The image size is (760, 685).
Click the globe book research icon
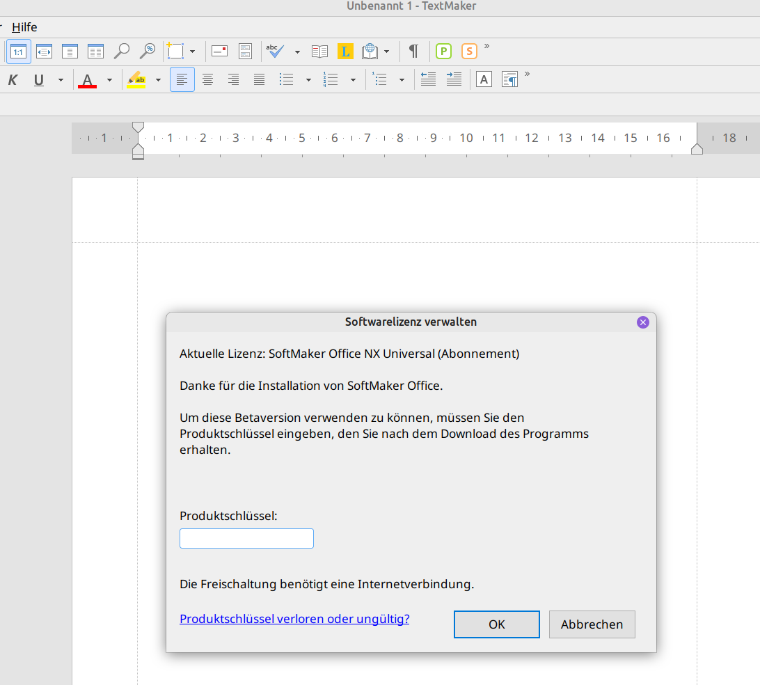click(370, 52)
